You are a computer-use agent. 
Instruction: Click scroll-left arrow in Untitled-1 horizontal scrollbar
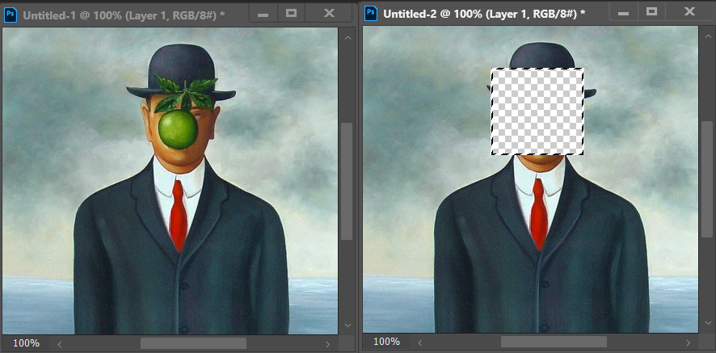tap(59, 343)
